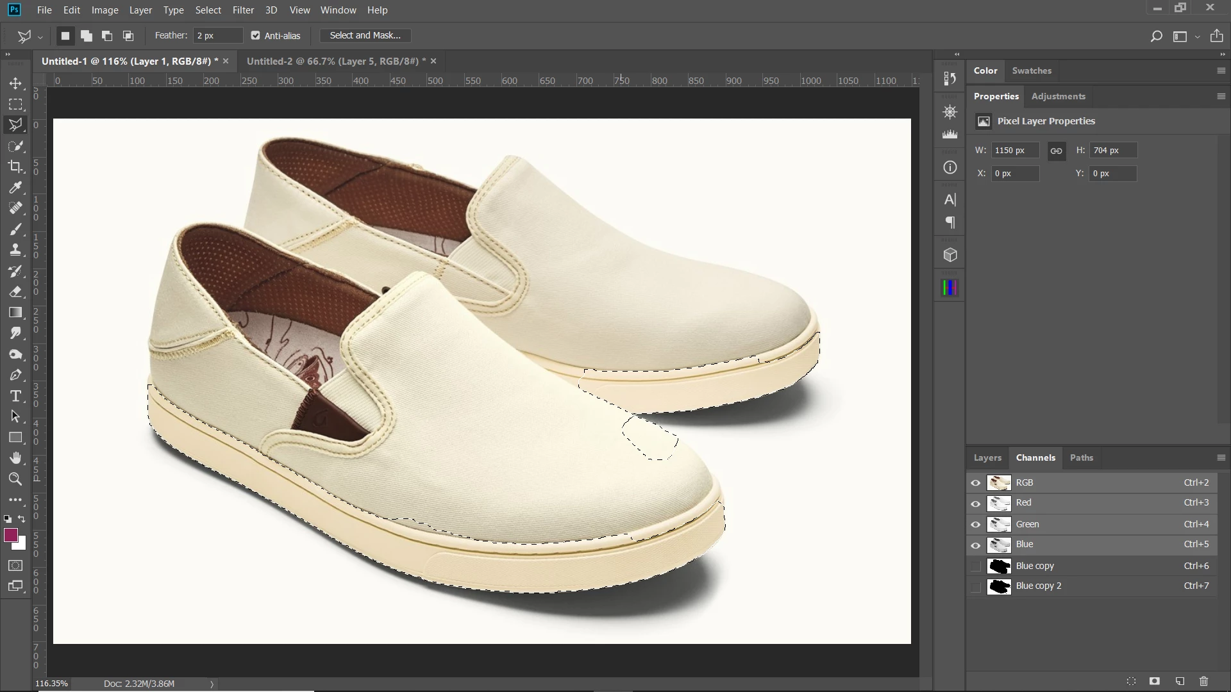The width and height of the screenshot is (1231, 692).
Task: Hide the Red channel visibility
Action: point(976,504)
